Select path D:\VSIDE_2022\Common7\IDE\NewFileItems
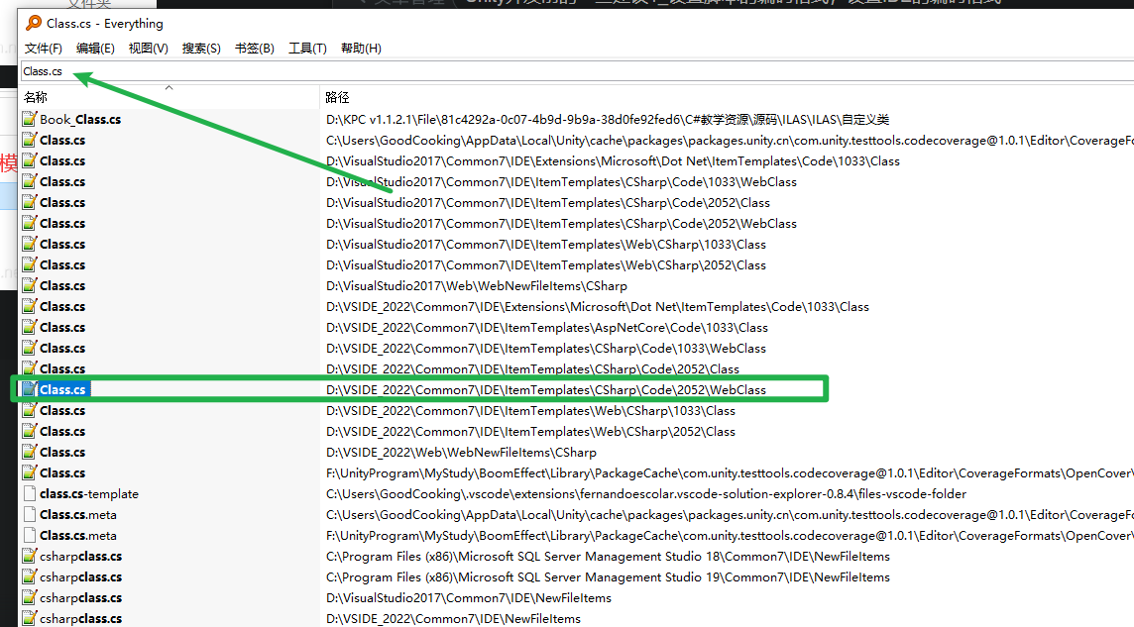The width and height of the screenshot is (1134, 627). click(x=453, y=619)
